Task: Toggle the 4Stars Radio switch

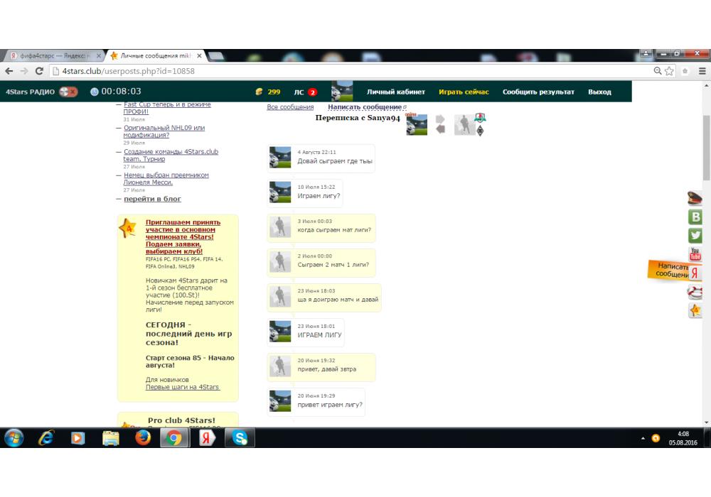Action: (69, 92)
